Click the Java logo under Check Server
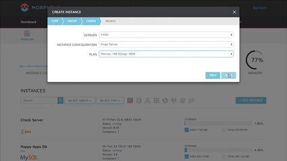The image size is (287, 161). coord(26,131)
